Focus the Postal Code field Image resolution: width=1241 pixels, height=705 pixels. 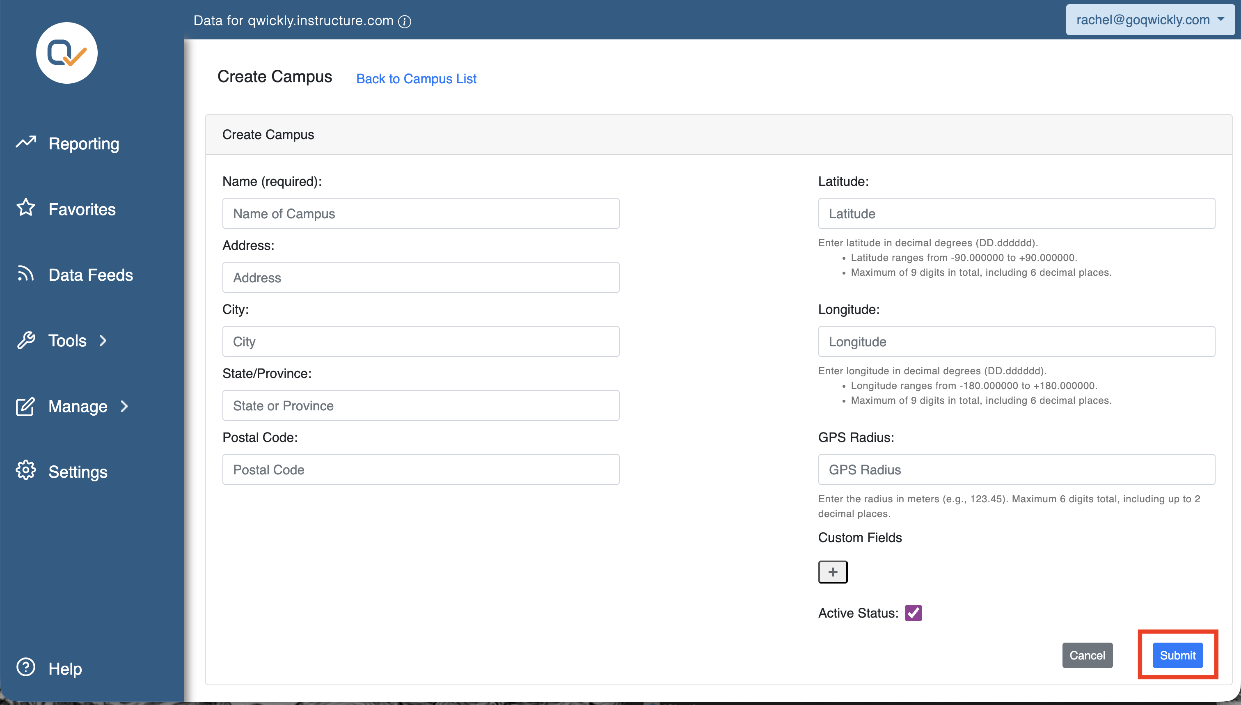pyautogui.click(x=421, y=470)
